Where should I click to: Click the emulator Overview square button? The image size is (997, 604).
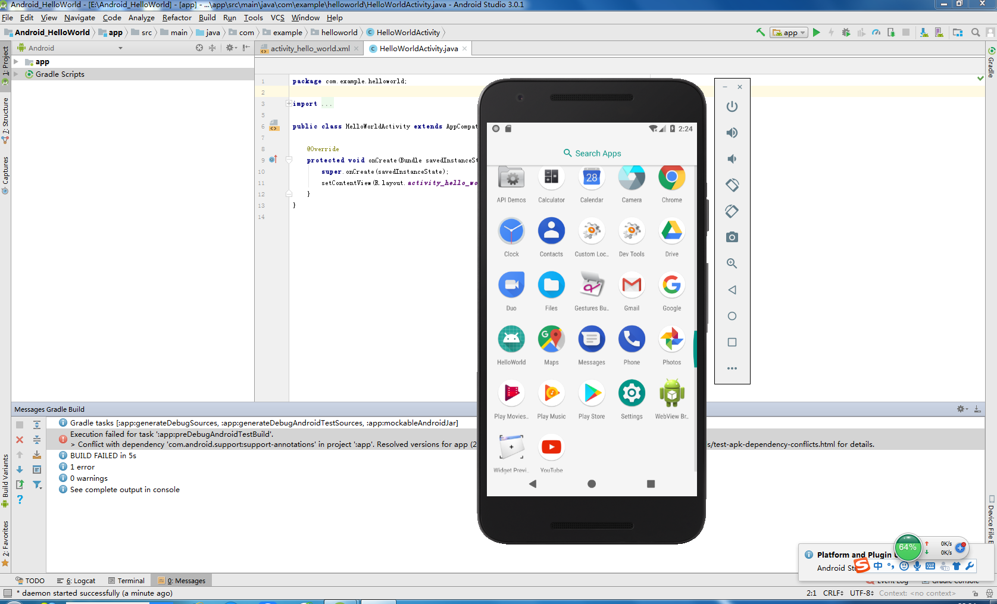click(x=732, y=342)
